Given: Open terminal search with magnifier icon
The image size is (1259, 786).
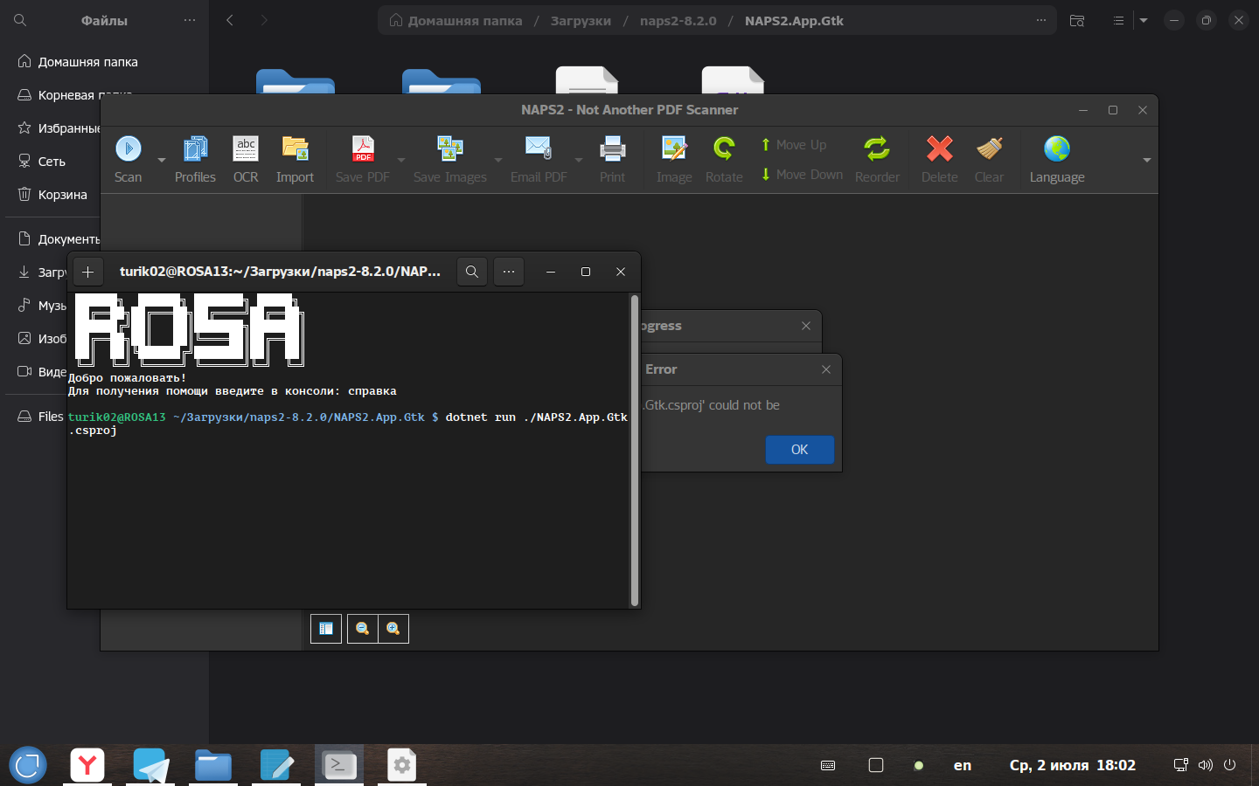Looking at the screenshot, I should (472, 272).
